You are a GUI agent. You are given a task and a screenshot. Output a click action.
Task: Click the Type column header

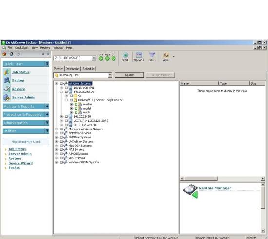pyautogui.click(x=234, y=83)
